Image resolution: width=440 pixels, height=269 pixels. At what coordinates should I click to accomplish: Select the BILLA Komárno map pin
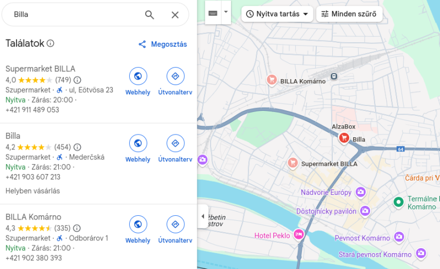[272, 80]
